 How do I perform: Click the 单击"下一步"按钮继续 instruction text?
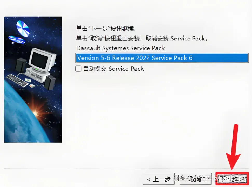[106, 28]
